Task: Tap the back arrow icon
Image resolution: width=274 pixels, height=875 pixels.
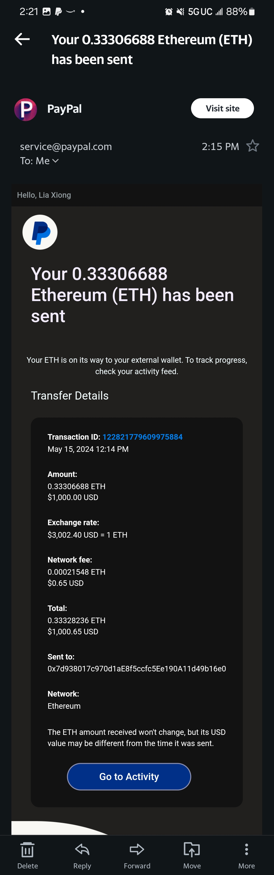Action: click(22, 39)
